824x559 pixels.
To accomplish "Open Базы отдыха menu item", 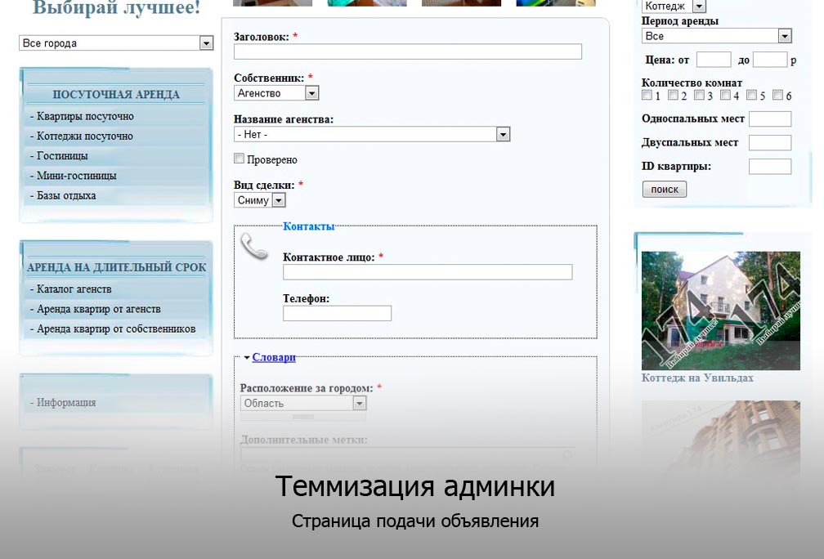I will [x=66, y=195].
